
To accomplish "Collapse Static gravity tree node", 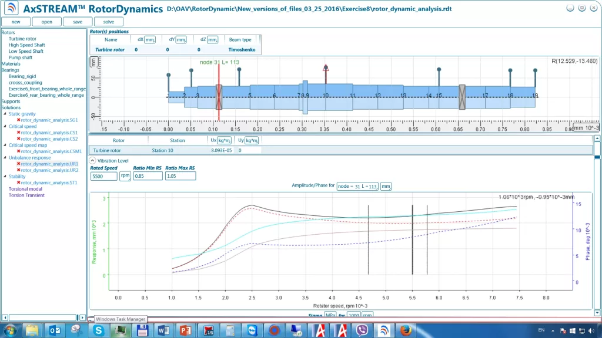I will coord(5,114).
